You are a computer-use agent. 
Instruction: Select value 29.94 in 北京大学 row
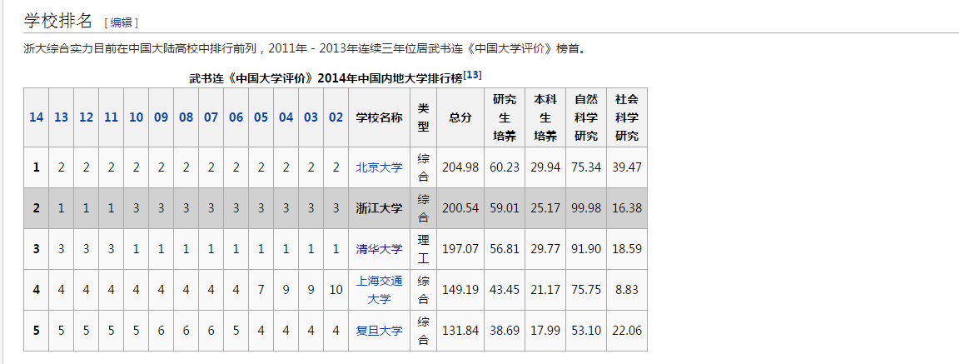pyautogui.click(x=545, y=167)
